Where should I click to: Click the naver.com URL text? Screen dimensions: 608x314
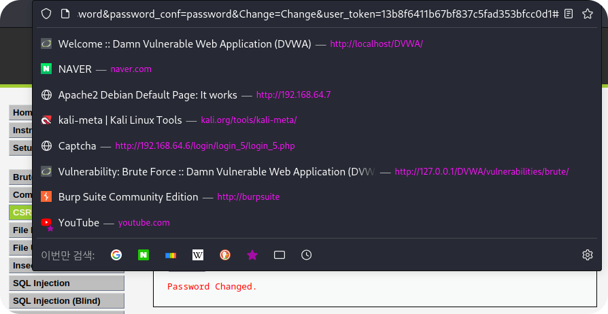pos(131,69)
